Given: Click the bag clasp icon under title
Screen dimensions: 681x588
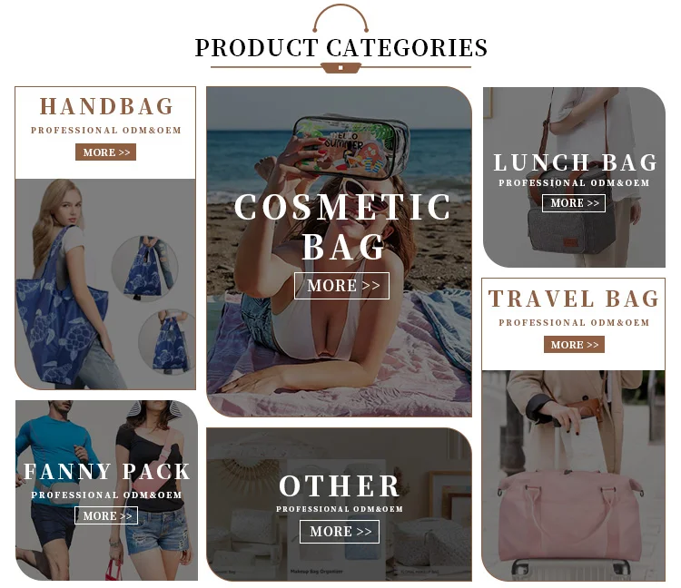Looking at the screenshot, I should [x=340, y=68].
